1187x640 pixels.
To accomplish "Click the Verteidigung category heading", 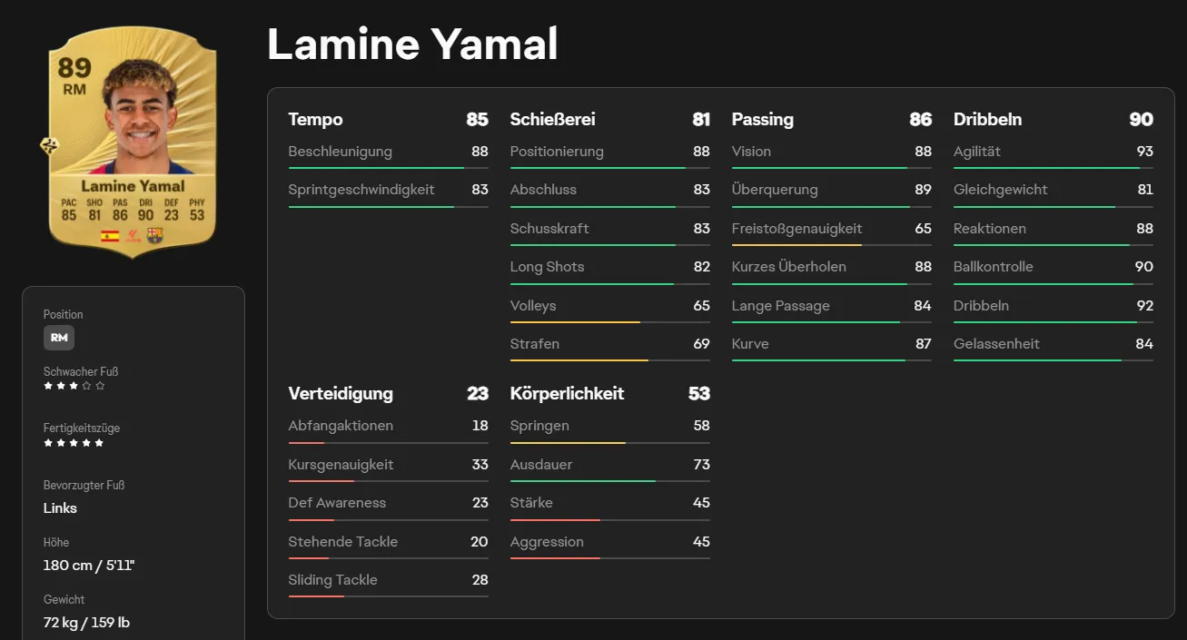I will click(x=341, y=393).
